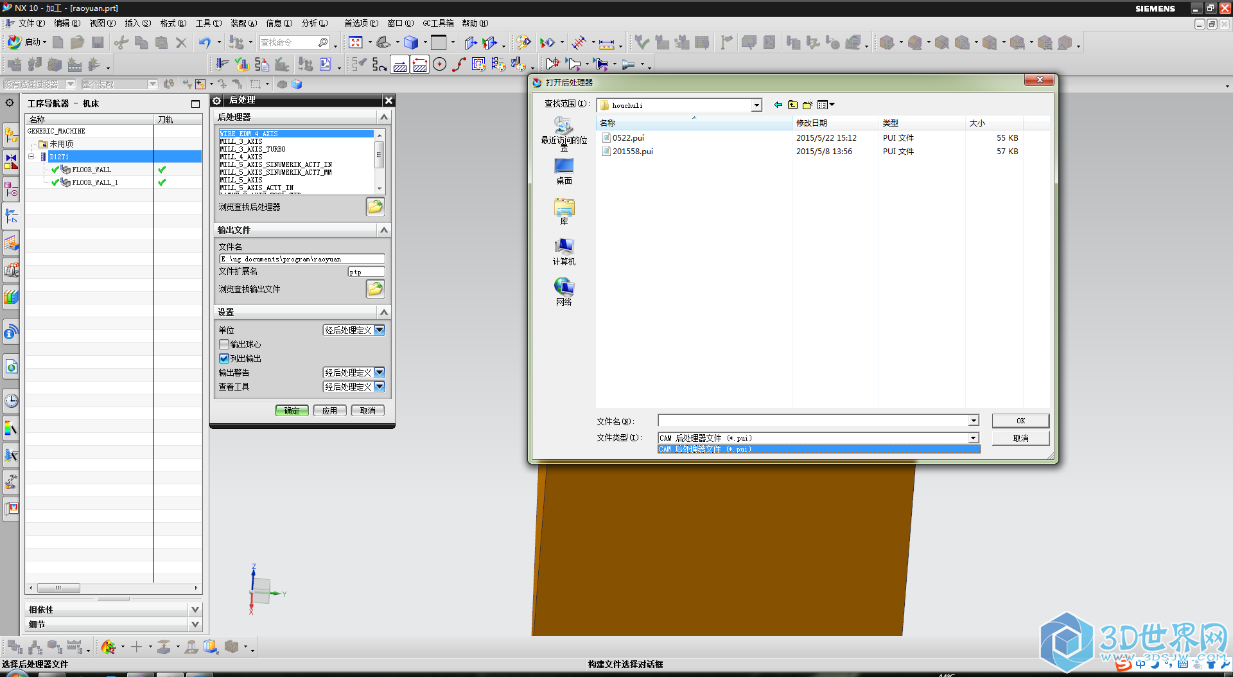Open the 输出警告 dropdown
The height and width of the screenshot is (677, 1233).
pos(380,373)
